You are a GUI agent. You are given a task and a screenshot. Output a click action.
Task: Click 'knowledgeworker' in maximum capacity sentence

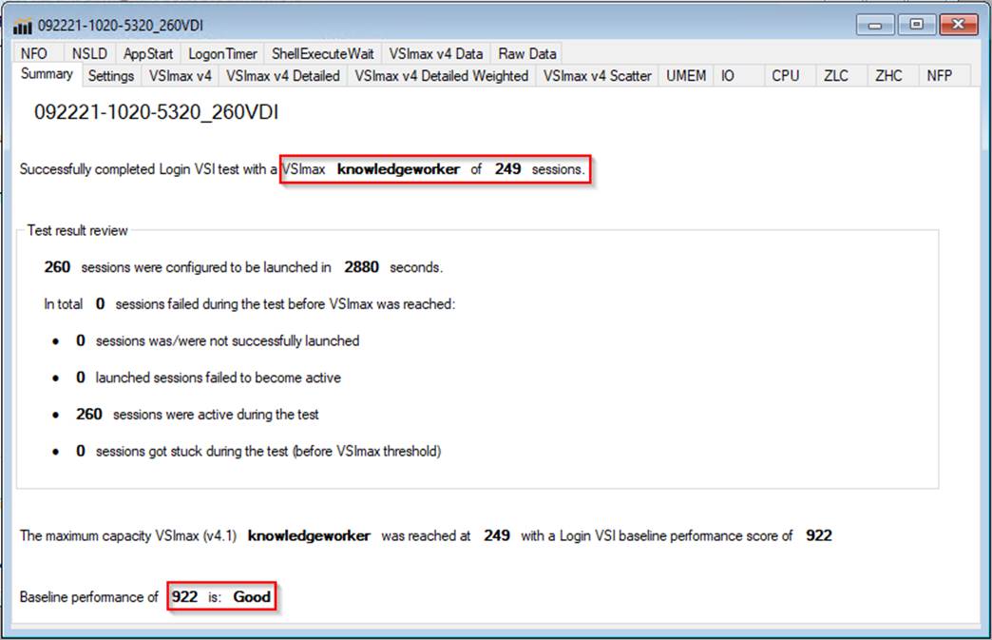click(x=309, y=535)
